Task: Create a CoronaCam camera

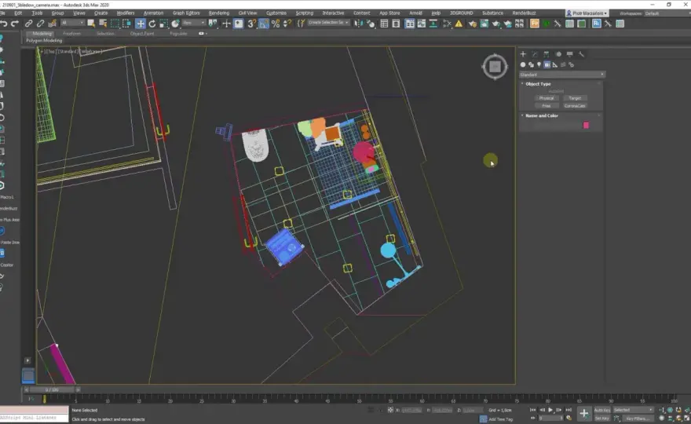Action: 575,106
